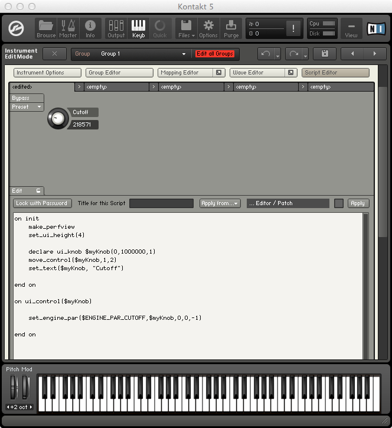
Task: Click Lock with Password button
Action: coord(43,203)
